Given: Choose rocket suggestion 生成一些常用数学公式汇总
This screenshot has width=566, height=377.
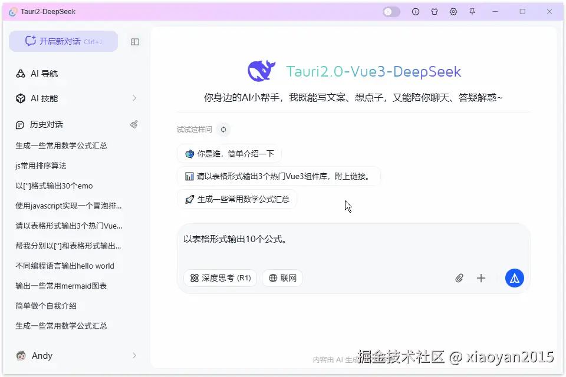Looking at the screenshot, I should [x=237, y=199].
